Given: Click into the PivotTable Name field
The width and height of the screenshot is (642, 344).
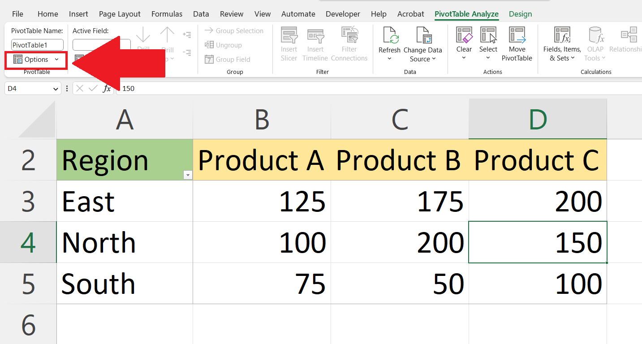Looking at the screenshot, I should pyautogui.click(x=37, y=45).
